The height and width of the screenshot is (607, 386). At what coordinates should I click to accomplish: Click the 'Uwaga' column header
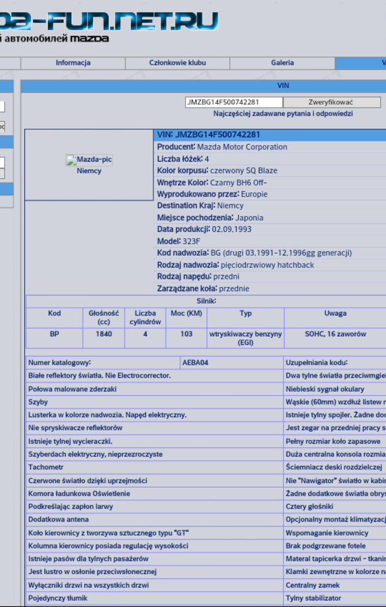click(x=335, y=318)
